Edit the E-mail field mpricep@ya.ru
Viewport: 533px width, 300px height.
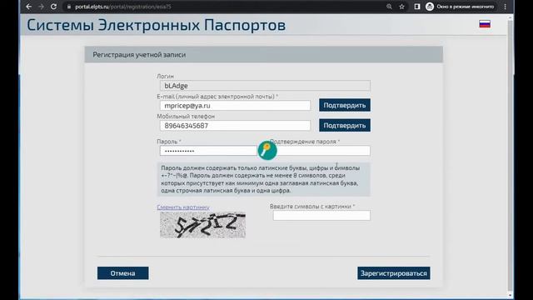(x=235, y=106)
